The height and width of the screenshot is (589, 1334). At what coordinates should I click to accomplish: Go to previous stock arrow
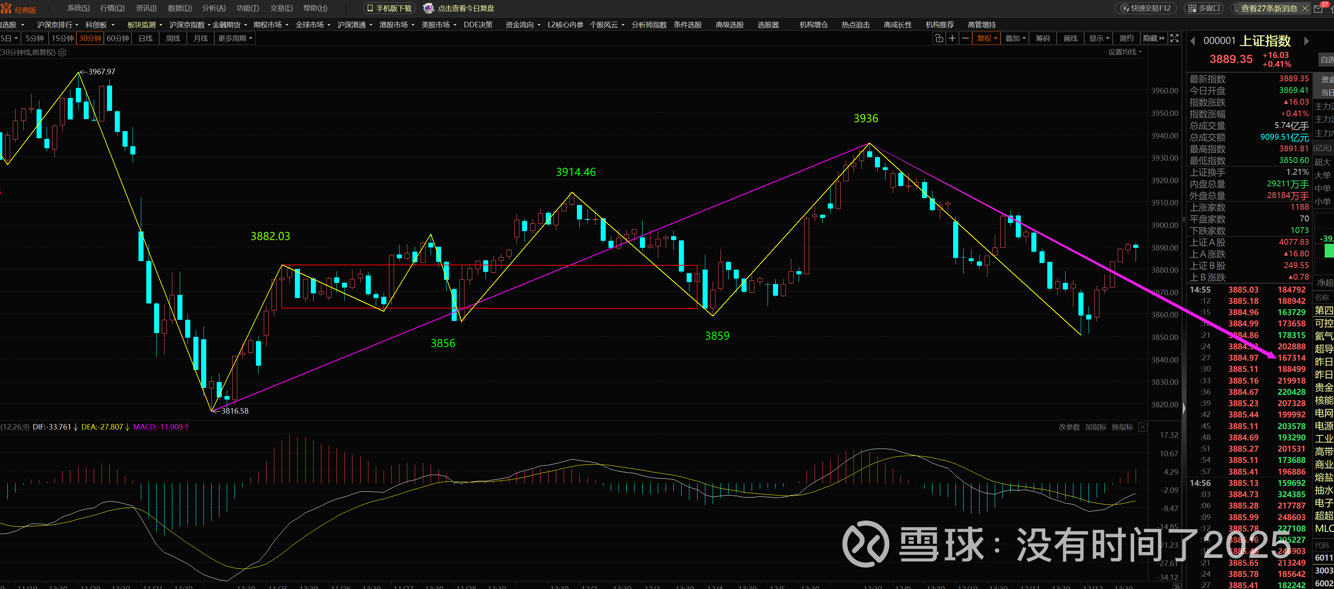click(1192, 41)
